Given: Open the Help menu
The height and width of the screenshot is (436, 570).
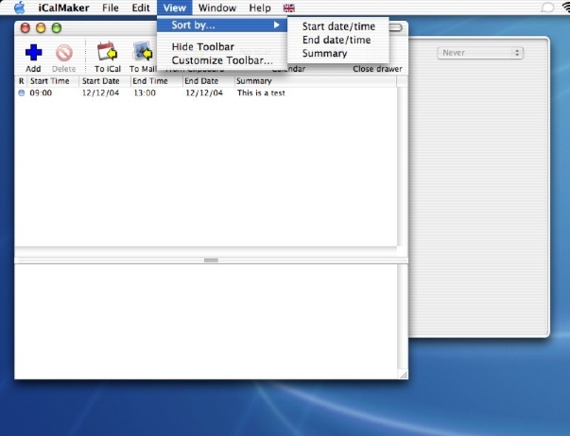Looking at the screenshot, I should pos(260,8).
